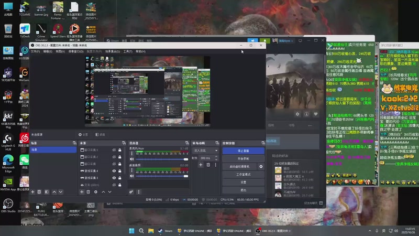
Task: Undock the 混音器 panel via its float icon
Action: pos(187,143)
